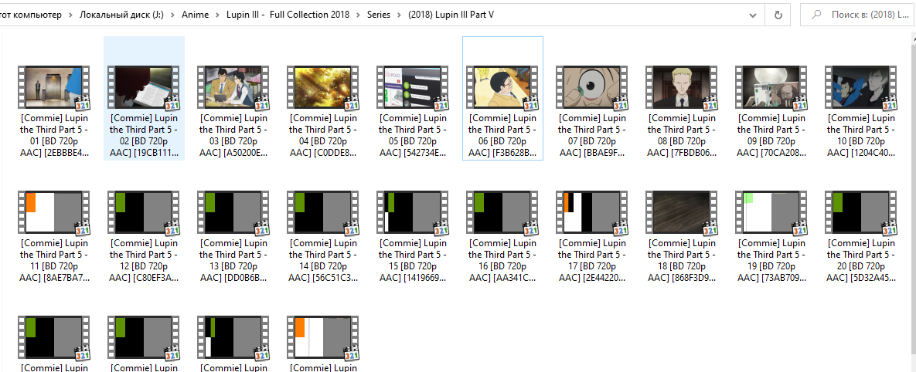Click the refresh button in address bar
The image size is (916, 372).
click(778, 15)
